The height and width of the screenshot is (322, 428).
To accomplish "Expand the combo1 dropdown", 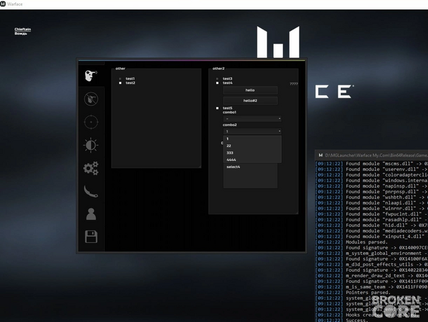I will click(252, 119).
